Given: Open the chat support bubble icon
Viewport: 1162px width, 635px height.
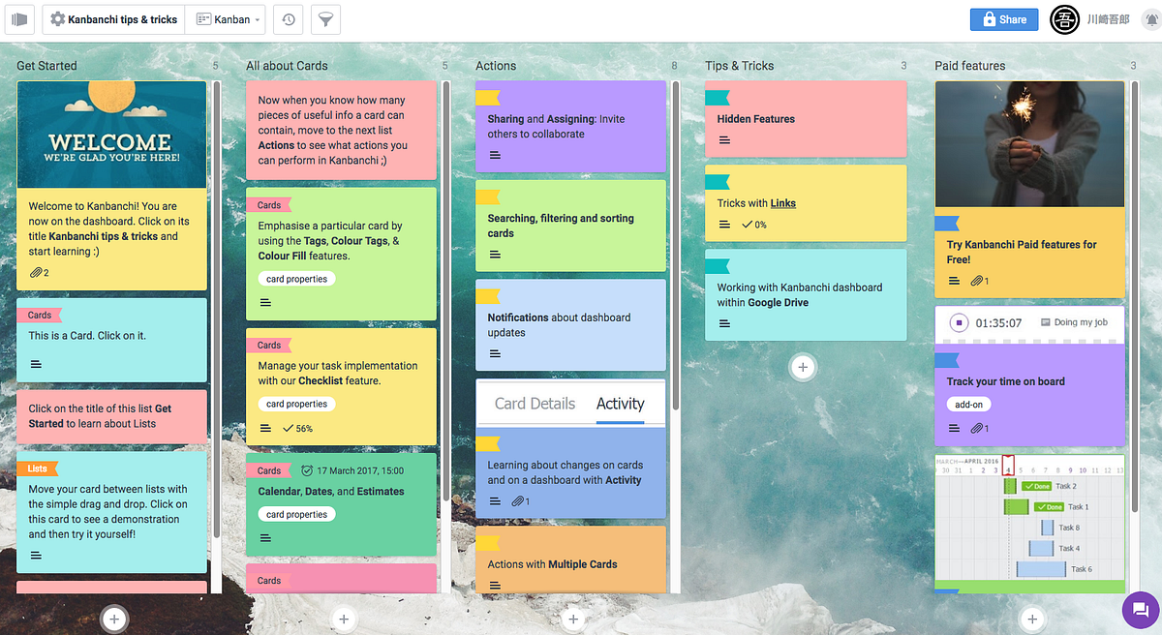Looking at the screenshot, I should pyautogui.click(x=1140, y=609).
